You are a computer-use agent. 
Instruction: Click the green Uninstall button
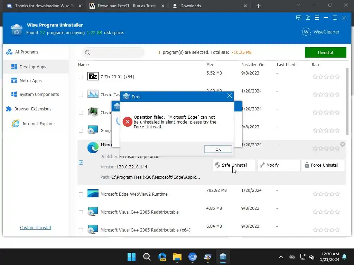325,52
